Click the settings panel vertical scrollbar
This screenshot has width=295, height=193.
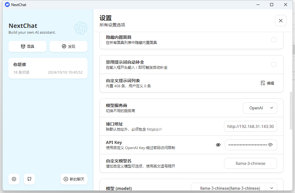(x=291, y=110)
